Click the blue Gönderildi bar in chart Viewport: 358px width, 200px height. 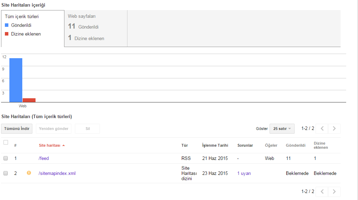(16, 80)
